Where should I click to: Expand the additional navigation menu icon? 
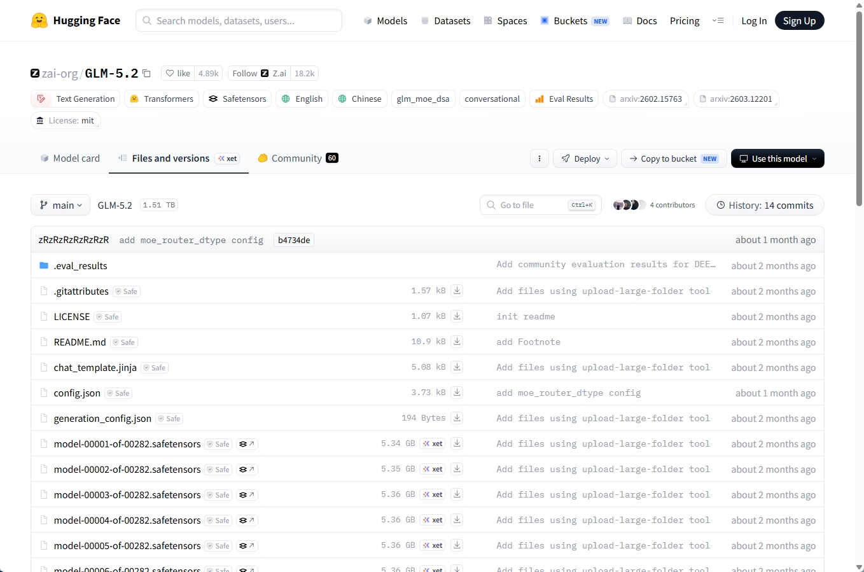point(718,20)
